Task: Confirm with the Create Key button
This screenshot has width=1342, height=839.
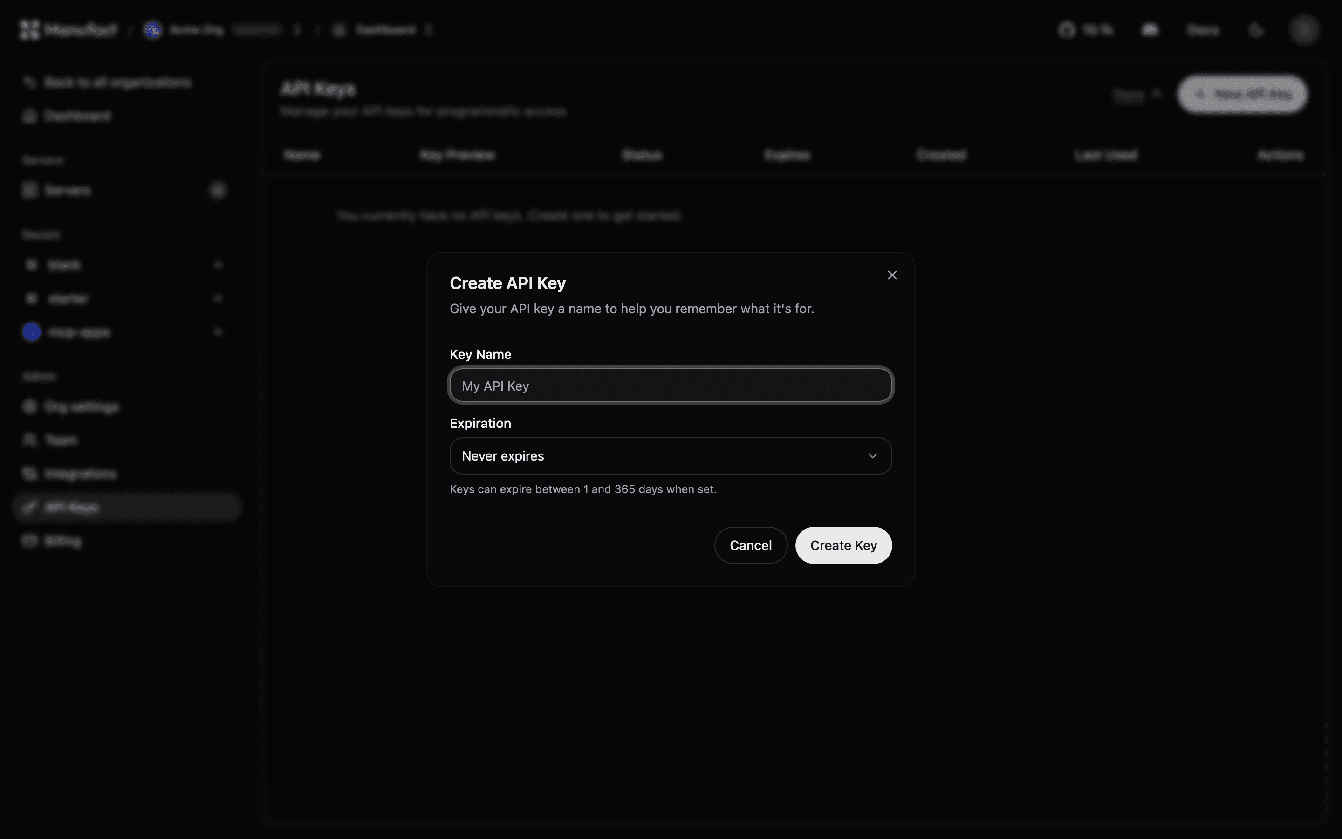Action: click(x=843, y=545)
